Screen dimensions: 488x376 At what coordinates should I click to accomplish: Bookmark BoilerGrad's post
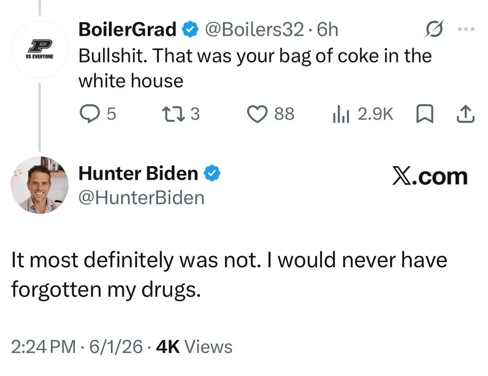click(x=425, y=114)
